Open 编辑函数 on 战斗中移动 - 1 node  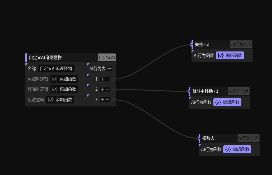click(x=227, y=102)
